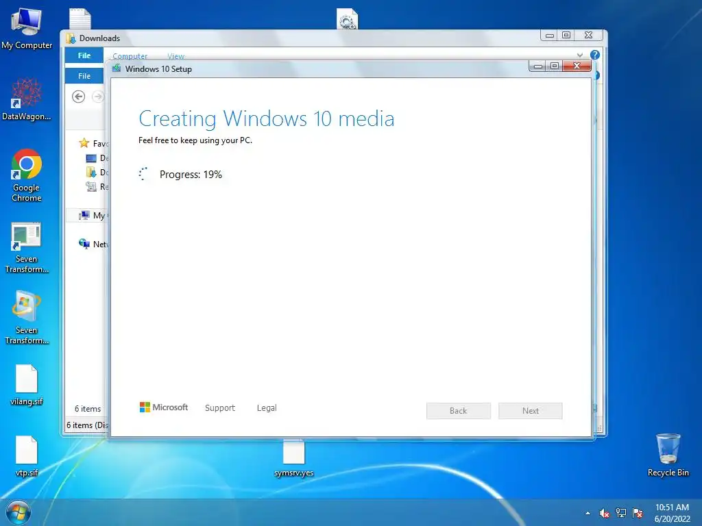This screenshot has height=526, width=702.
Task: Click the 6 items status text in Downloads
Action: (88, 409)
